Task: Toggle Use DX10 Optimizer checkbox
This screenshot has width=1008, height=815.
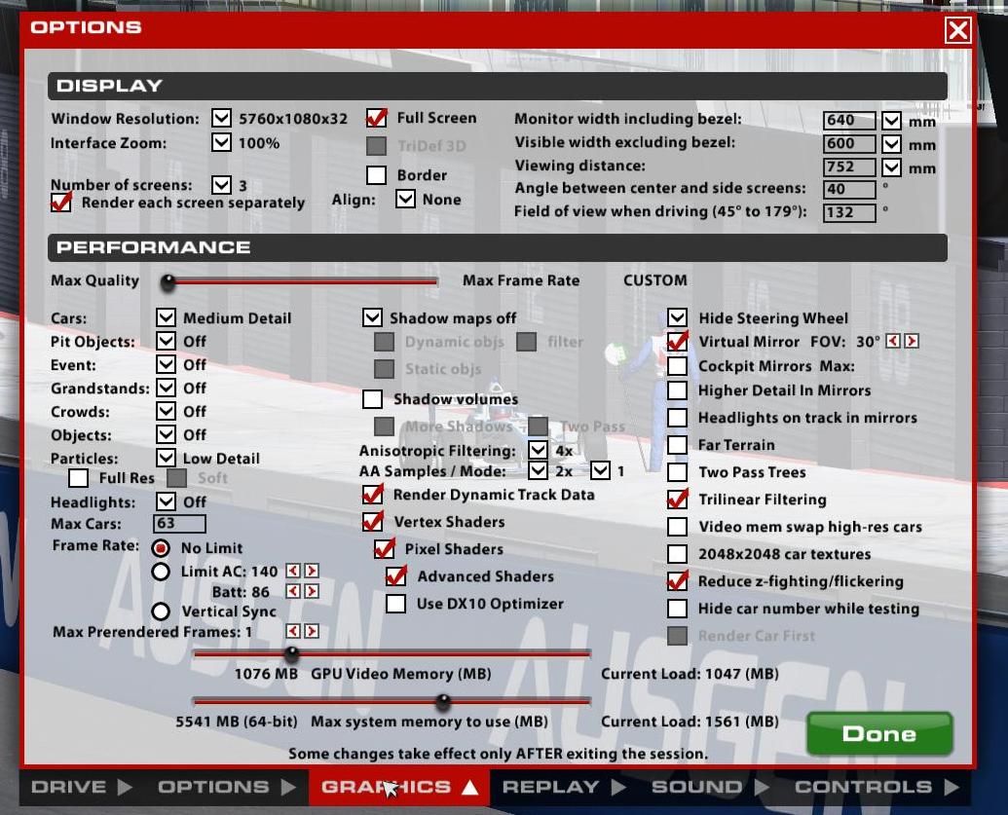Action: [x=396, y=604]
